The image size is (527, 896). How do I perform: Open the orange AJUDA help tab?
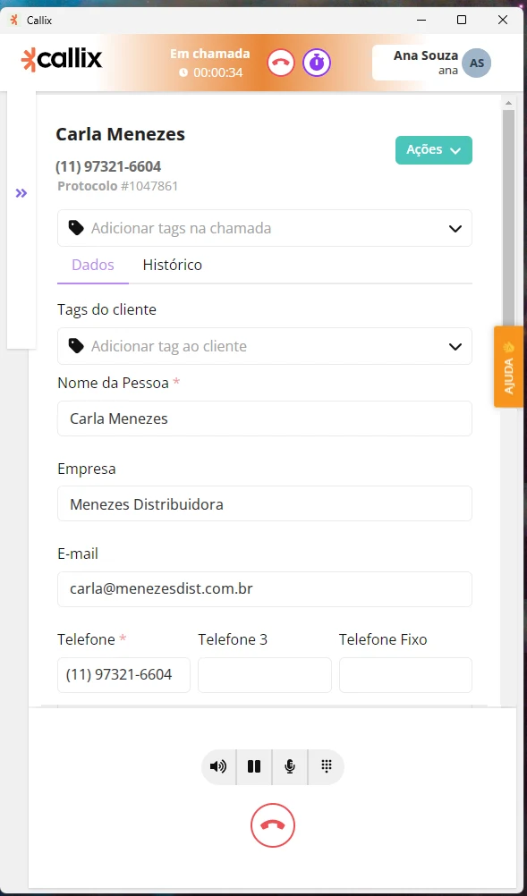pyautogui.click(x=508, y=367)
